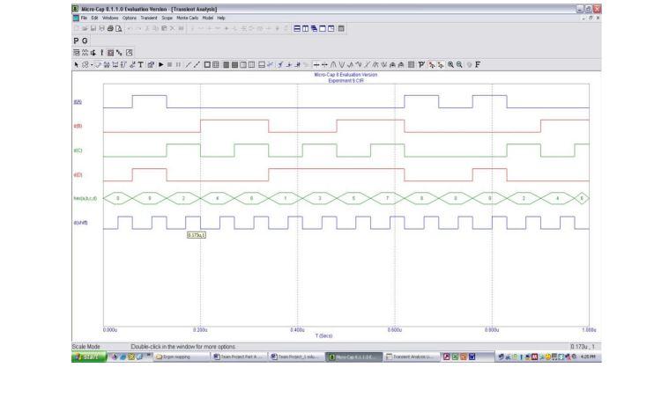669x397 pixels.
Task: Open the Monte Carlo menu
Action: 188,18
